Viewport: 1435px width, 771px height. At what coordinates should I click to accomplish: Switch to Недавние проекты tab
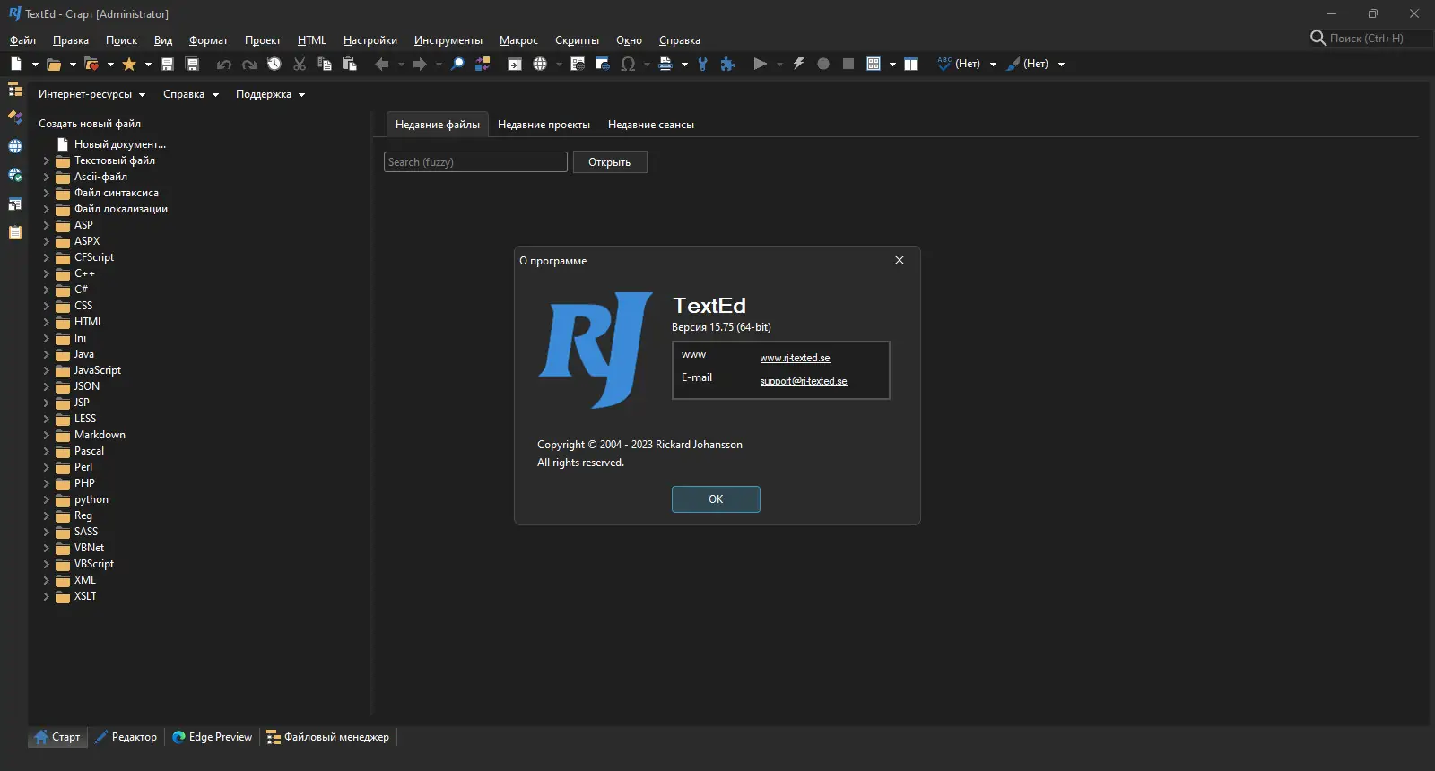click(544, 125)
